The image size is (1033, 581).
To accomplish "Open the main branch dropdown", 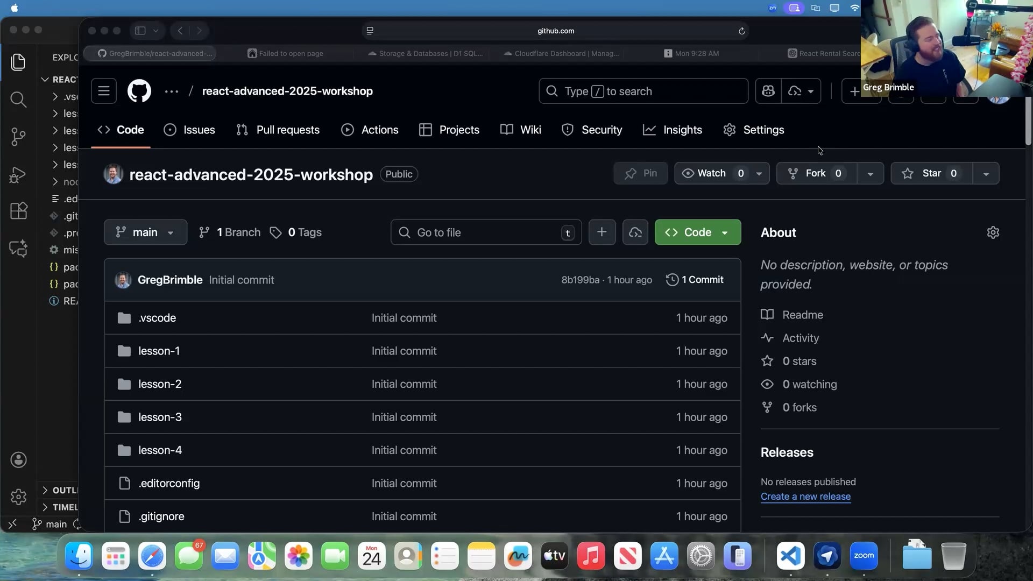I will tap(145, 232).
